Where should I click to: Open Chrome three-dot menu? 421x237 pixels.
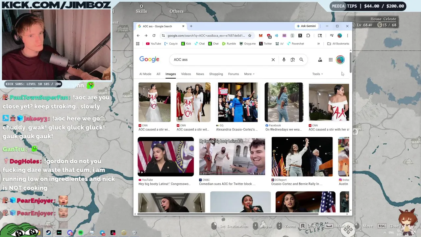(347, 36)
